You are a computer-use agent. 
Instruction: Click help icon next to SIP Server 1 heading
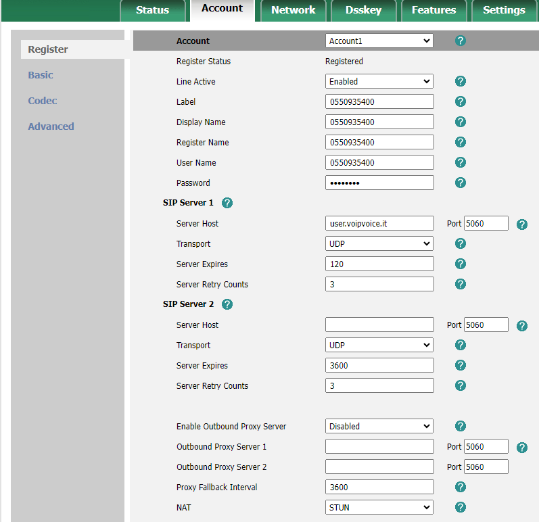point(227,203)
